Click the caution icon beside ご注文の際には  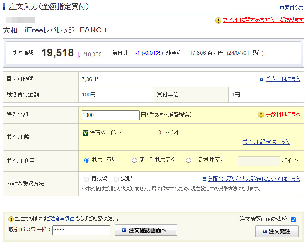tap(11, 219)
